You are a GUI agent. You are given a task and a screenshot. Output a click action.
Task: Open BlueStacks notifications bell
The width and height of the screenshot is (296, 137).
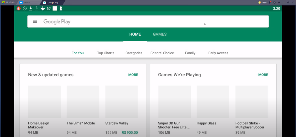click(270, 2)
